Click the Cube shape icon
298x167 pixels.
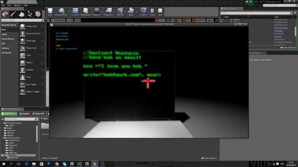[22, 55]
